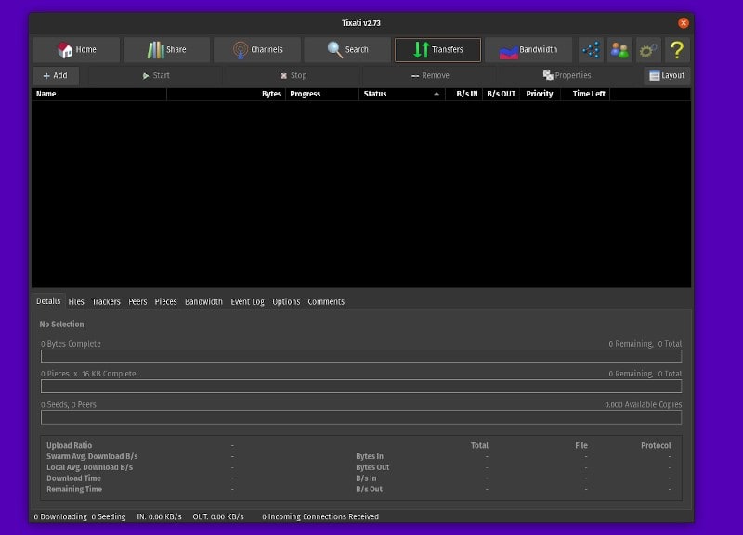
Task: Click the "Upload Ratio" label
Action: (x=69, y=445)
